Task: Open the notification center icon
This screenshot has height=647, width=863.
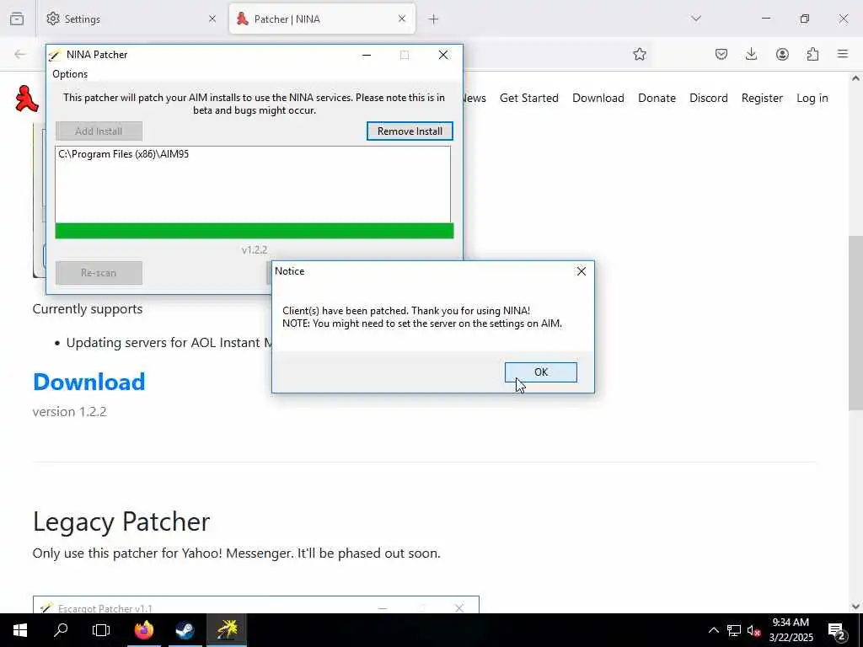Action: pyautogui.click(x=837, y=631)
